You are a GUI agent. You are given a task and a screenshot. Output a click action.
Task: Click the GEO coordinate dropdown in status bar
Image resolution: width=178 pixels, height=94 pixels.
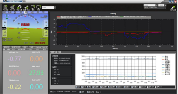[53, 92]
